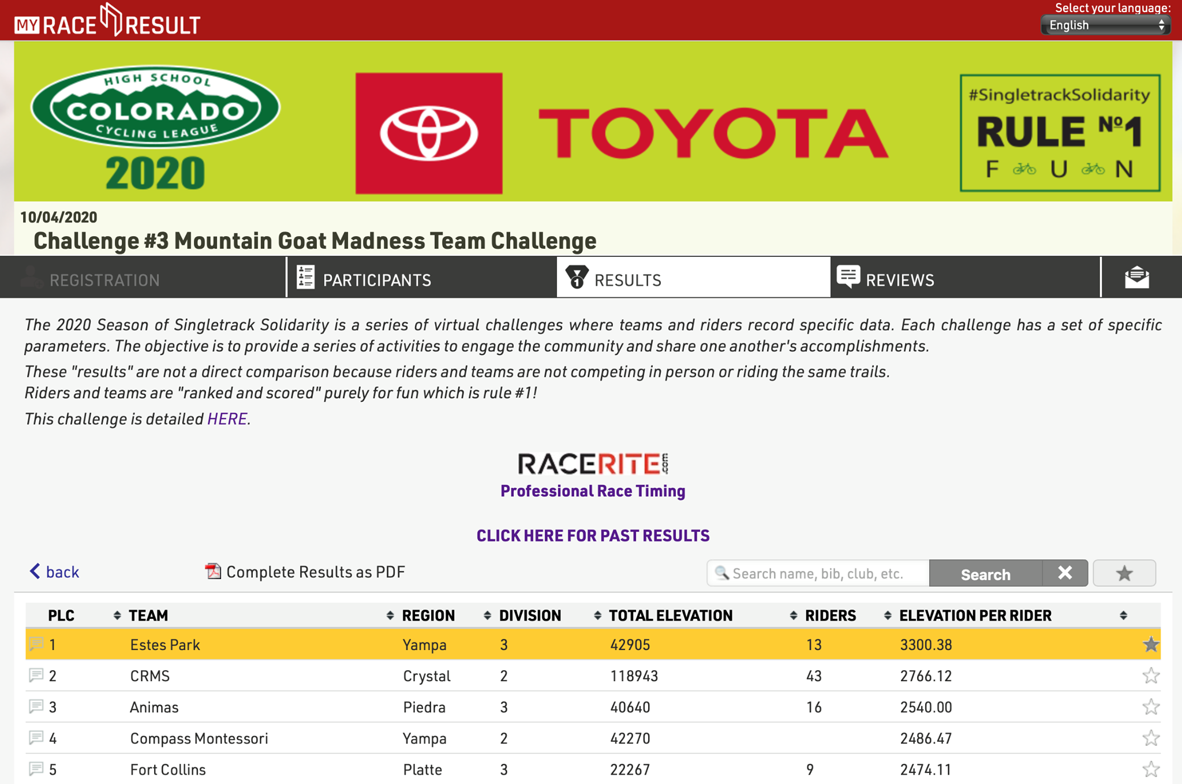Select the Reviews speech bubble icon
The image size is (1182, 784).
click(848, 277)
